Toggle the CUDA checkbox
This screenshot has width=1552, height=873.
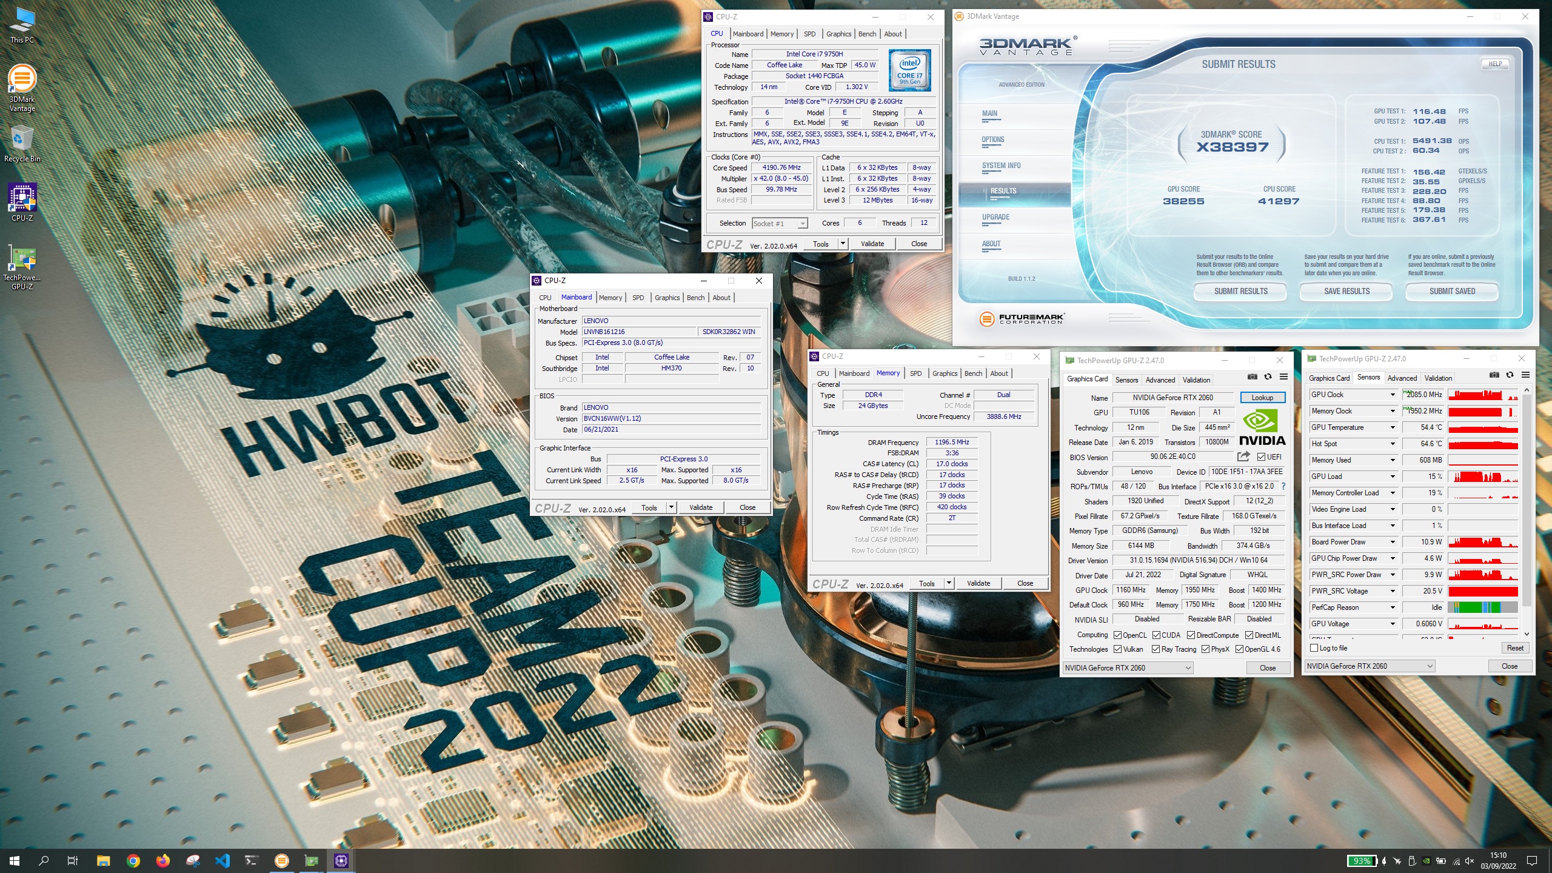(x=1156, y=635)
